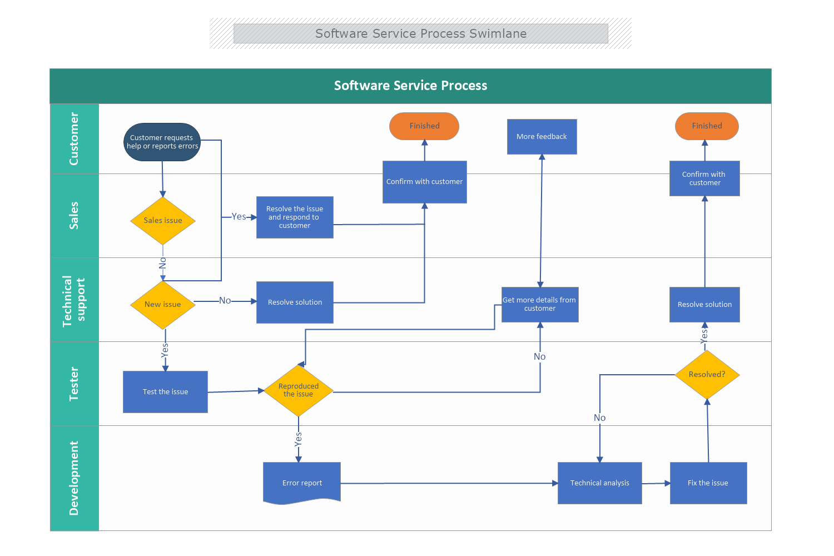
Task: Click the Technical analysis process box
Action: (599, 483)
